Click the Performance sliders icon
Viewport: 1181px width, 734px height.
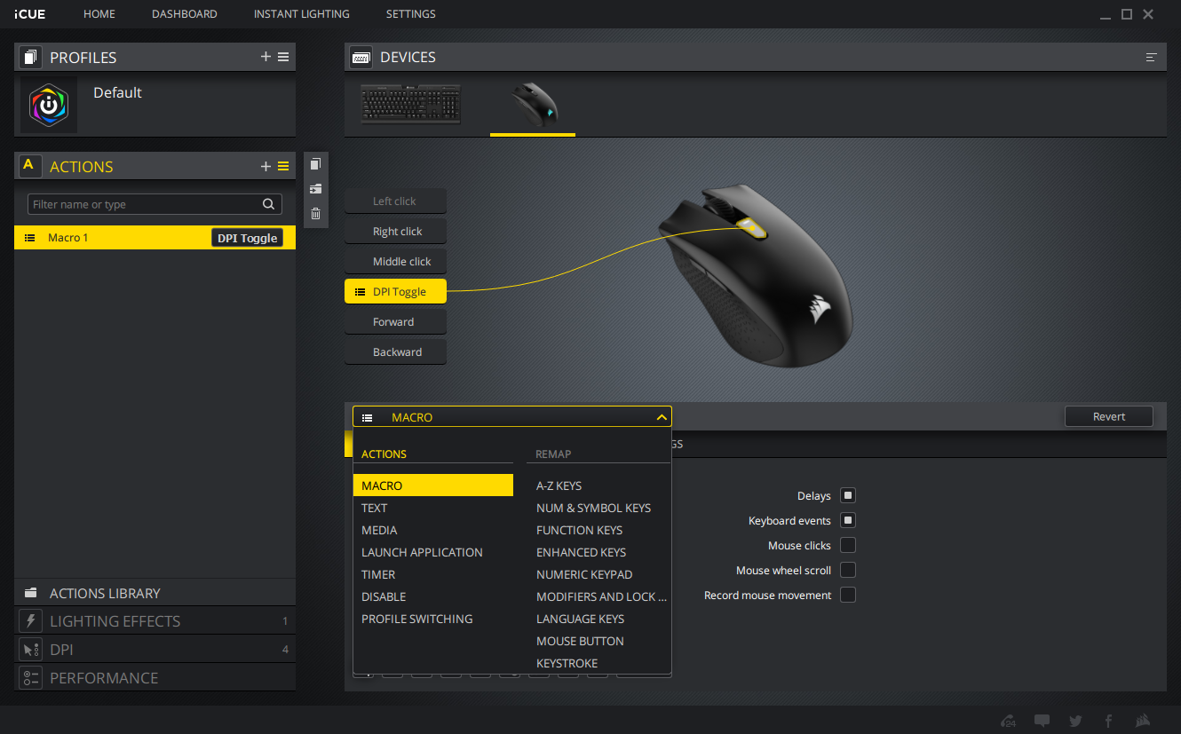pyautogui.click(x=31, y=678)
